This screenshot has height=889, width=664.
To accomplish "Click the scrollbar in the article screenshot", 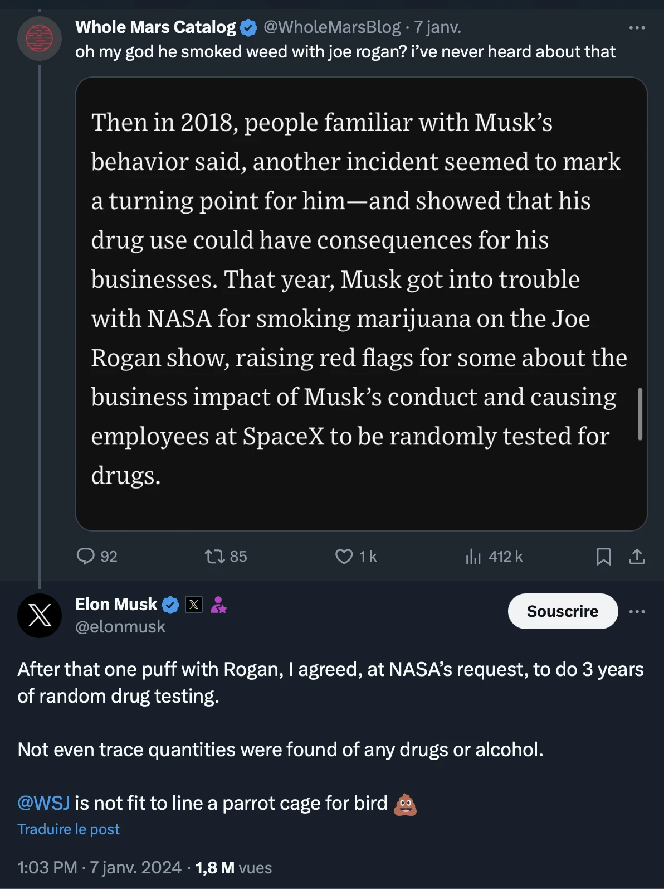I will coord(640,414).
